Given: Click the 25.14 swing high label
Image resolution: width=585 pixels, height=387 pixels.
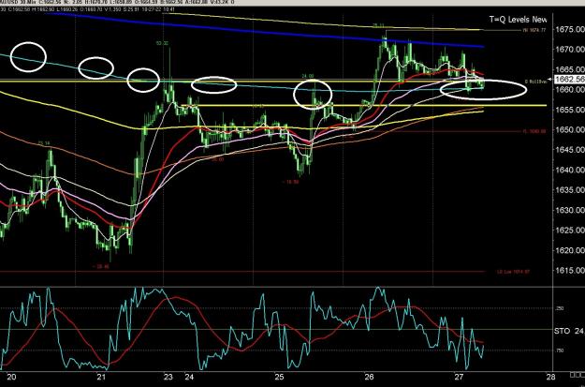Looking at the screenshot, I should point(44,143).
